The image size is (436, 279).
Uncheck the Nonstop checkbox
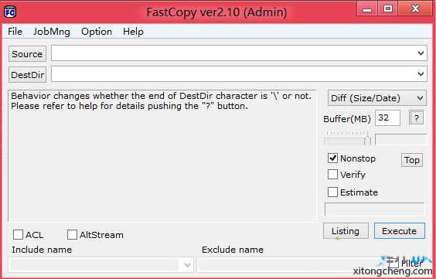click(x=332, y=158)
